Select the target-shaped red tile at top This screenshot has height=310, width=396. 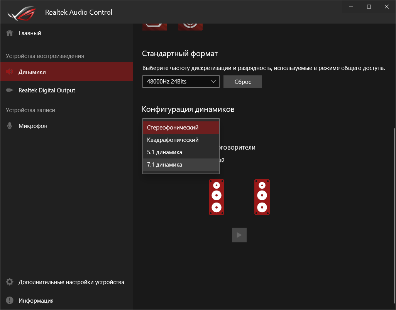click(190, 25)
